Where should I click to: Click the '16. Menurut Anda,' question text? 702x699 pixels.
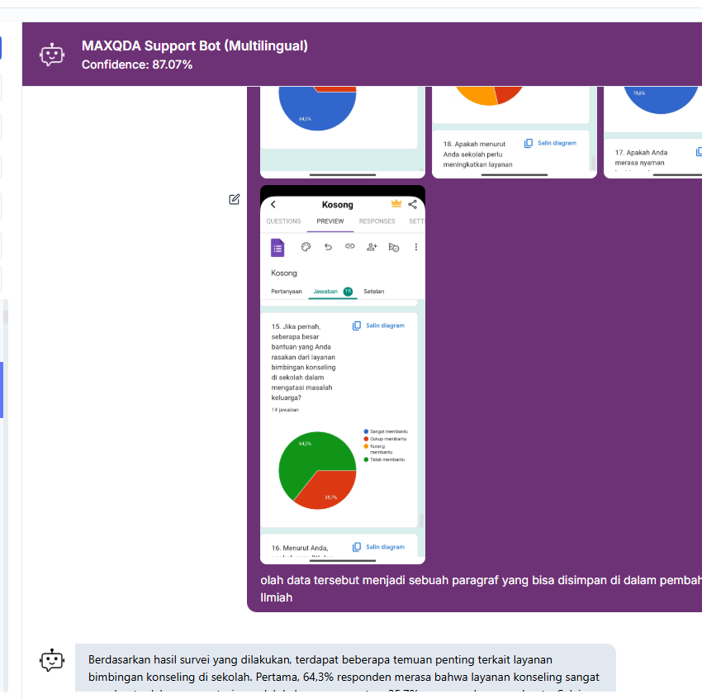300,548
